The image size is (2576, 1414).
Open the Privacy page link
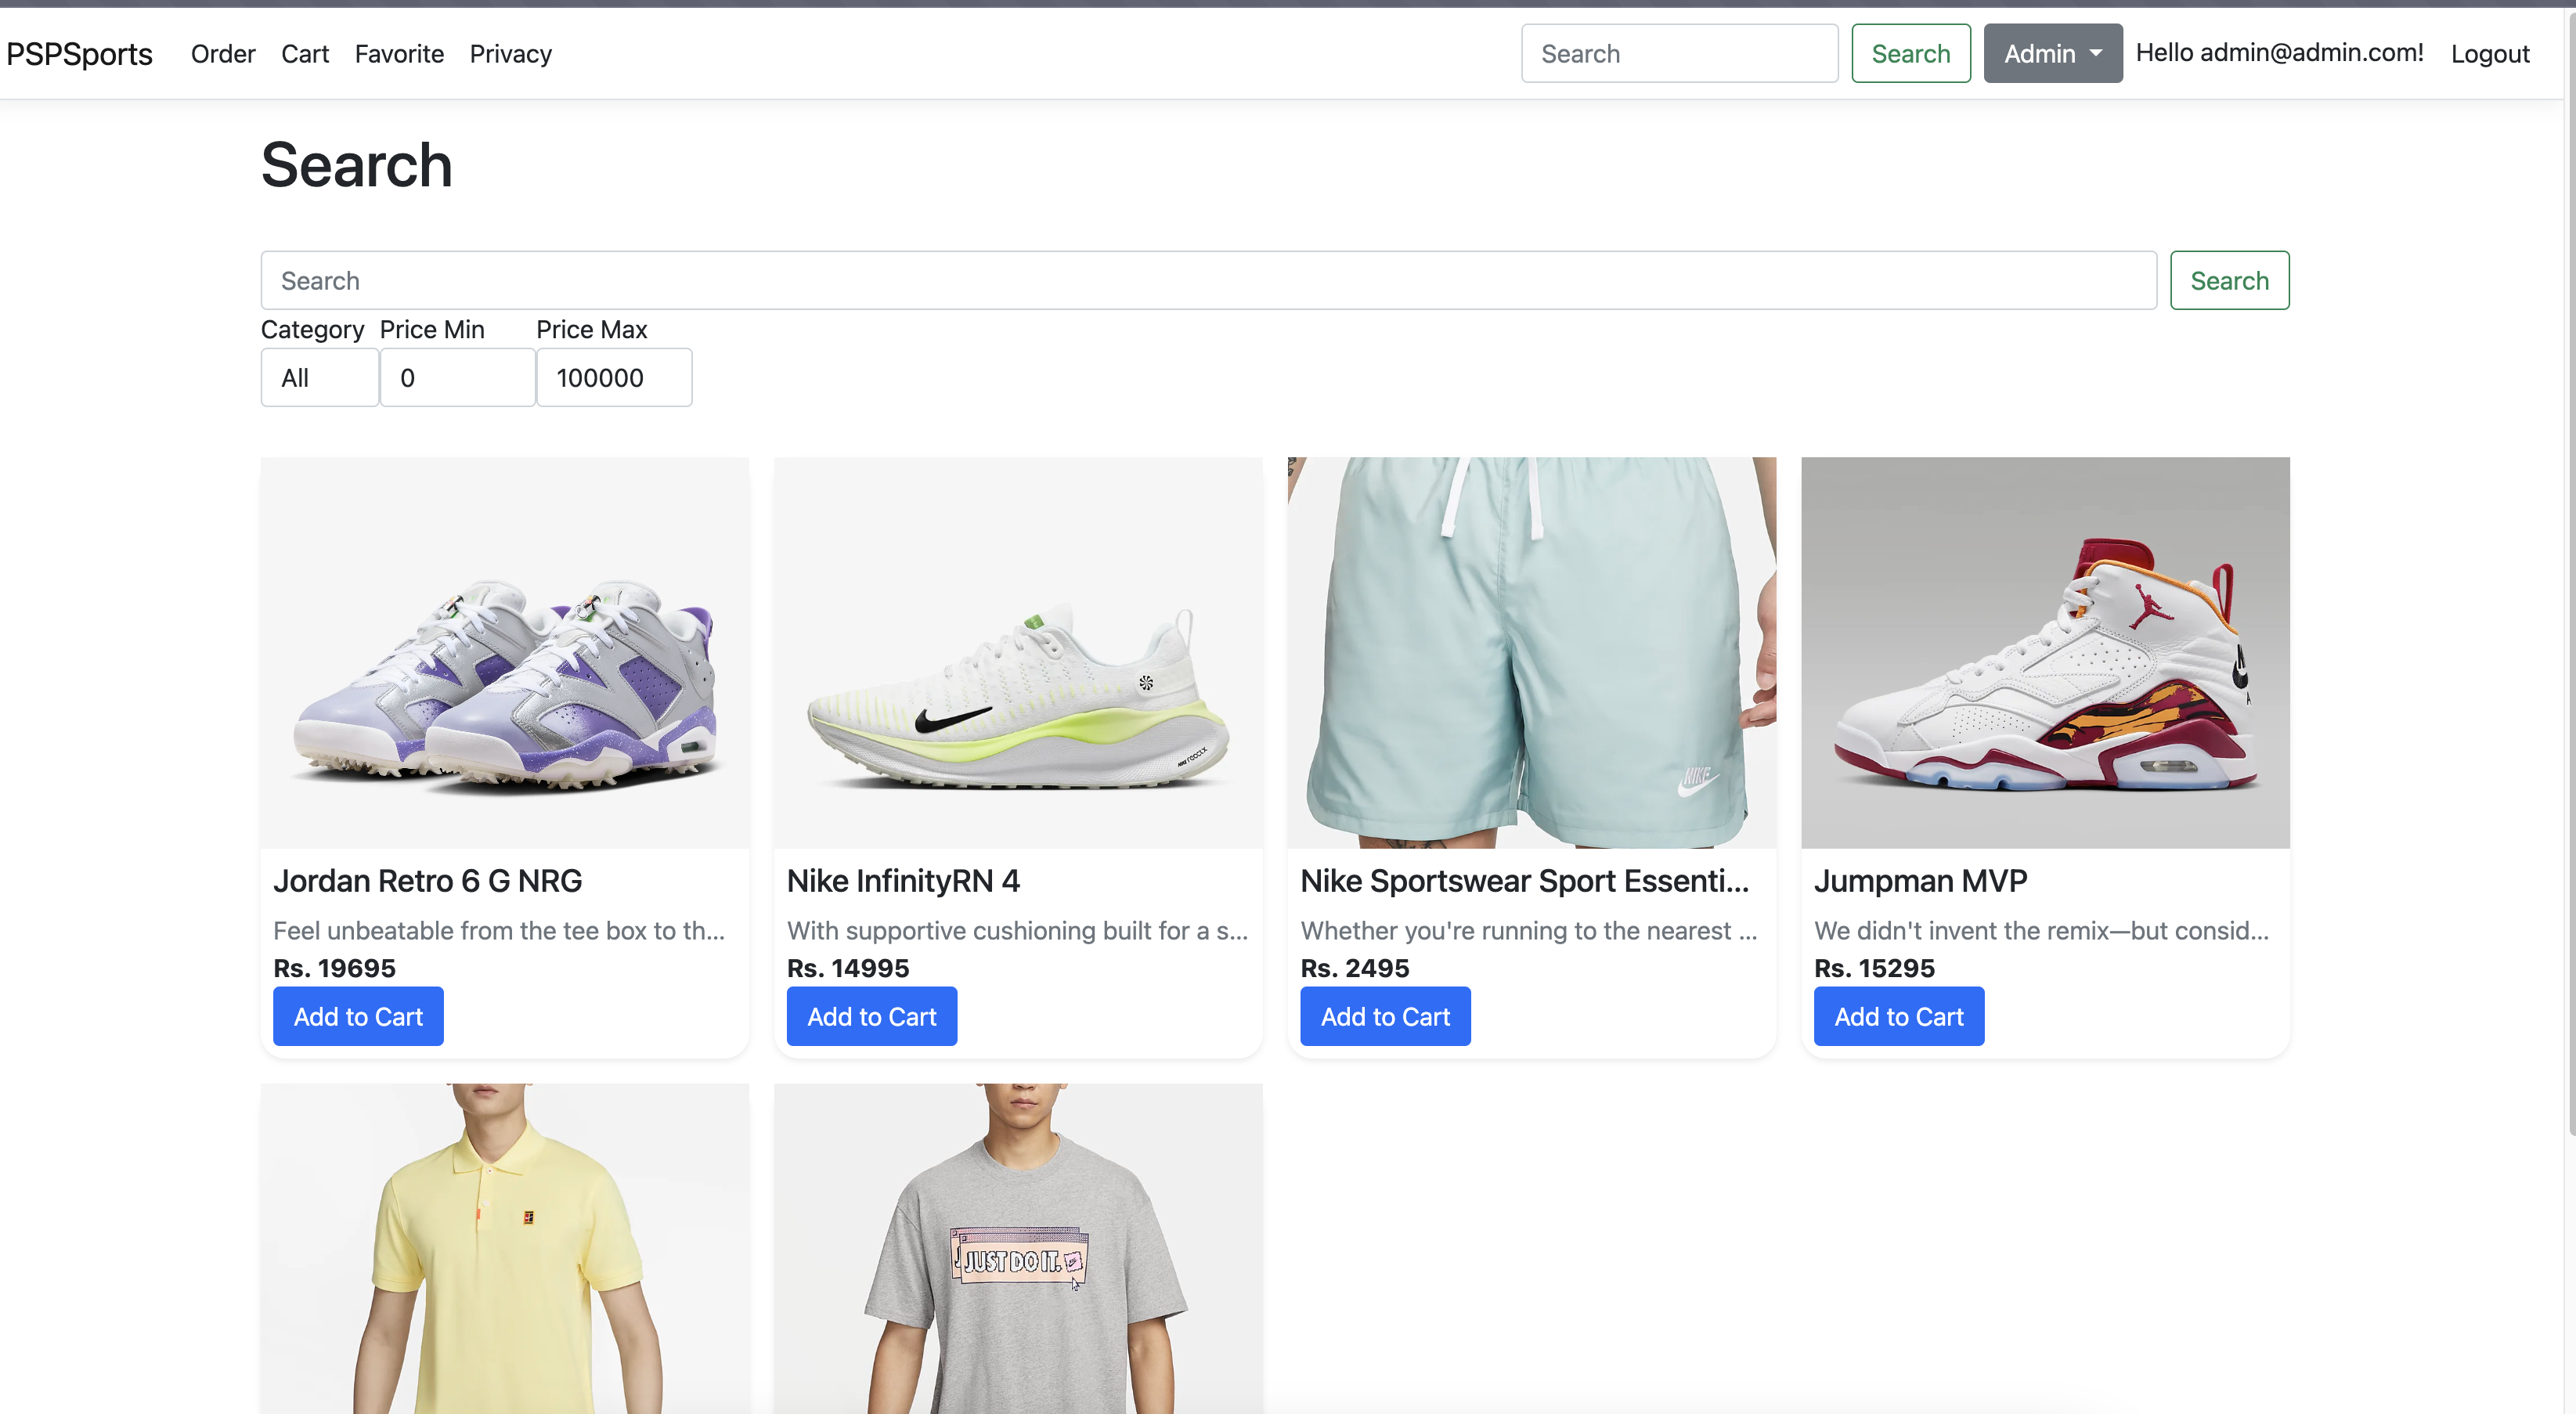click(510, 54)
